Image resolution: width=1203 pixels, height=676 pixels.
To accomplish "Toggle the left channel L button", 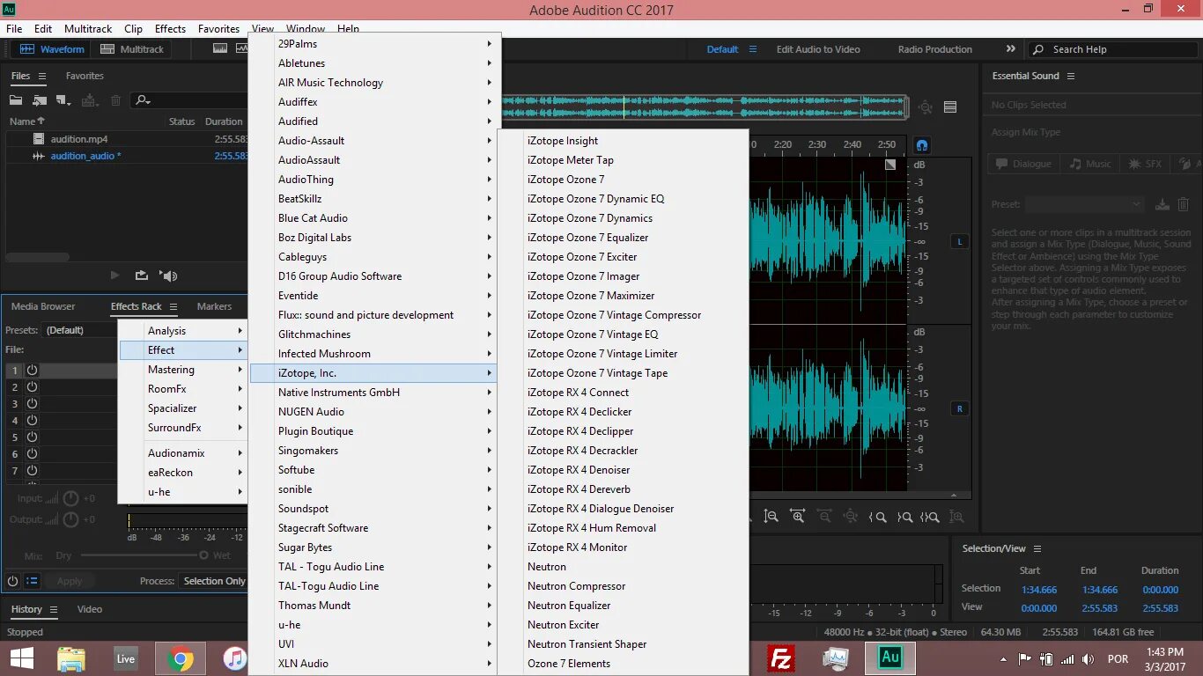I will click(x=959, y=241).
